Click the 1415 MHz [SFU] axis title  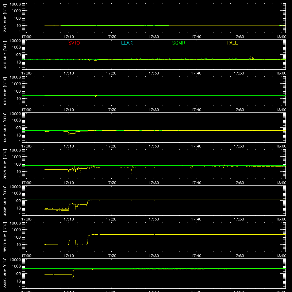[5, 127]
